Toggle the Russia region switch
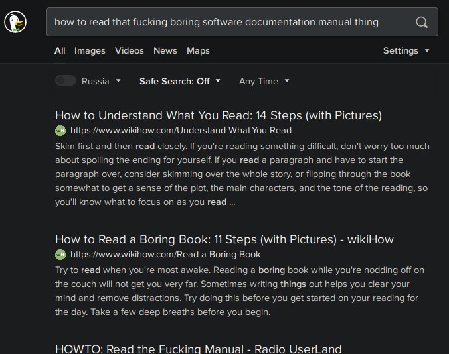Screen dimensions: 449x354 coord(66,81)
